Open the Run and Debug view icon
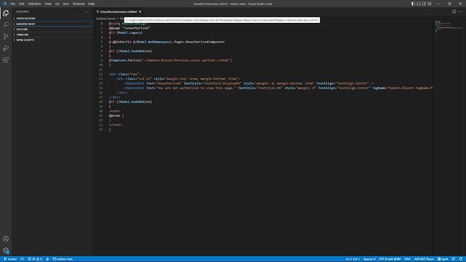The image size is (466, 262). click(5, 48)
